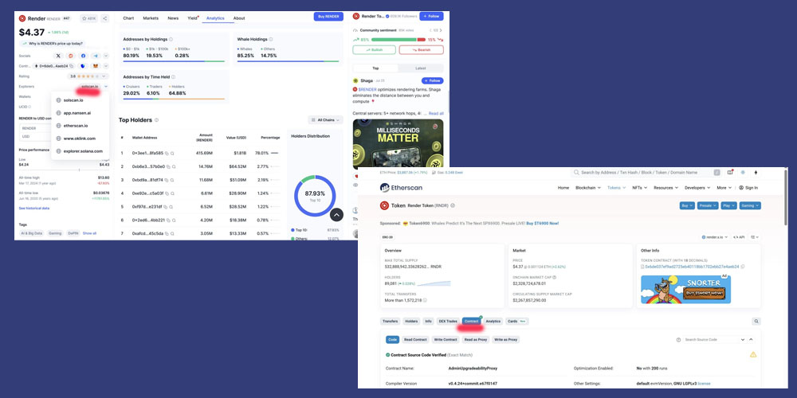Click the Ethereum network icon in Etherscan header
The height and width of the screenshot is (398, 797).
[757, 172]
